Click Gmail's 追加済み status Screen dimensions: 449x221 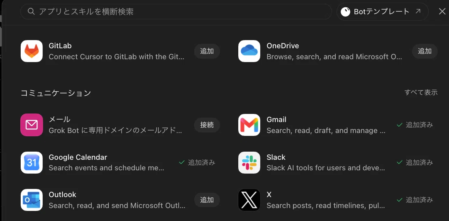[415, 125]
